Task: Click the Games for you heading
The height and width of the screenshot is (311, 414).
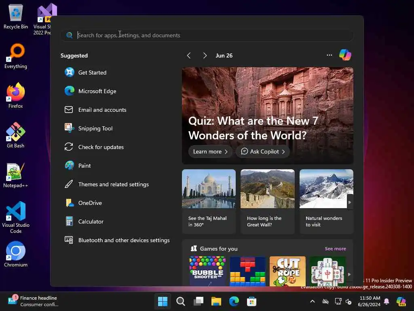Action: (x=219, y=248)
